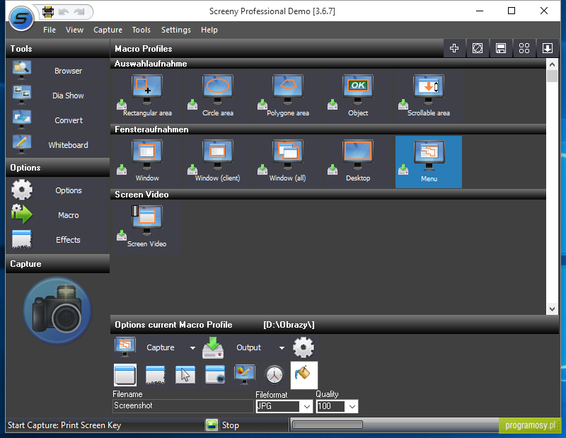This screenshot has width=566, height=438.
Task: Toggle the monitor with pencil editor icon
Action: (x=245, y=374)
